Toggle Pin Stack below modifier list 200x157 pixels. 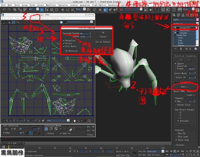[x=176, y=49]
